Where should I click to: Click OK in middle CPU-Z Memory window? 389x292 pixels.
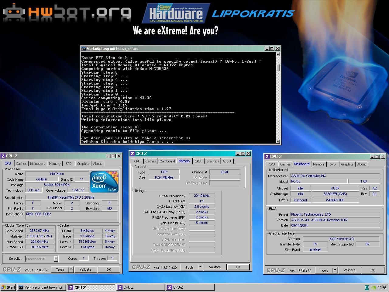pyautogui.click(x=238, y=267)
